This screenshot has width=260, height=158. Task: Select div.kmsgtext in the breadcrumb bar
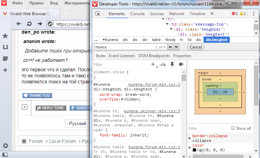(217, 40)
